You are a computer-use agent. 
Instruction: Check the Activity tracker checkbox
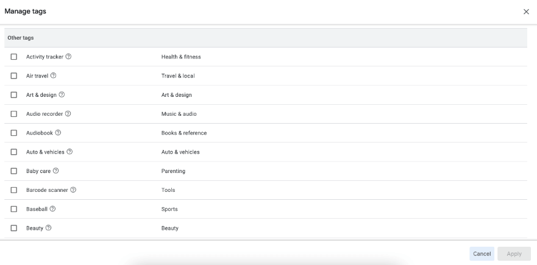click(x=13, y=57)
